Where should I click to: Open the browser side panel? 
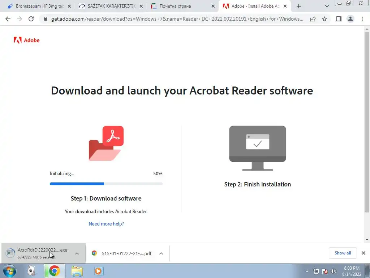[339, 19]
